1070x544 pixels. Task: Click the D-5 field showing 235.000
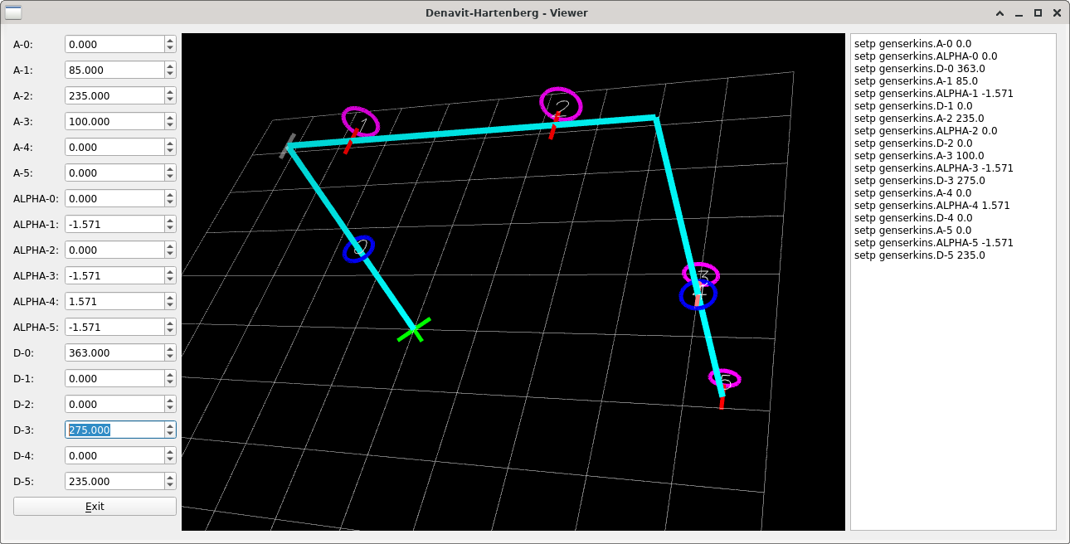pyautogui.click(x=114, y=481)
